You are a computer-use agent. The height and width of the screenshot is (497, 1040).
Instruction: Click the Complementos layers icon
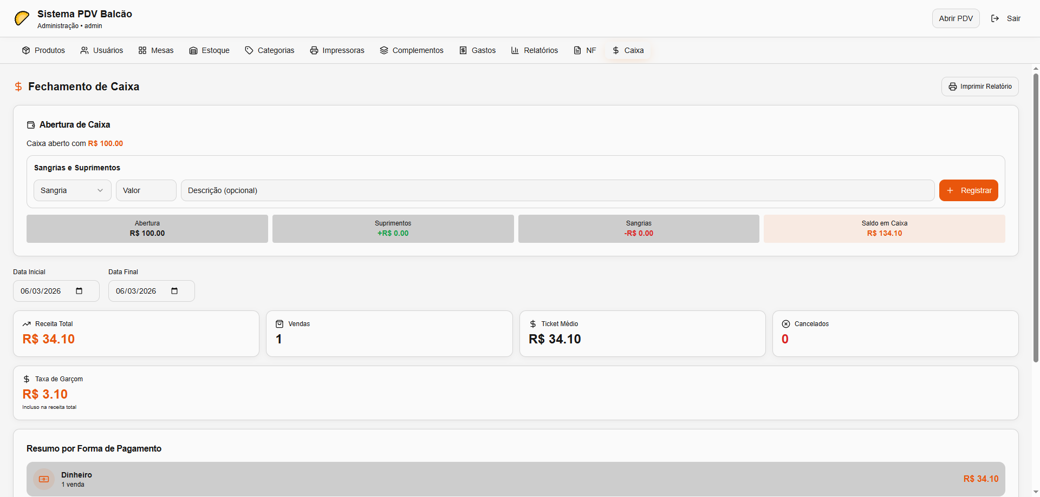point(384,50)
